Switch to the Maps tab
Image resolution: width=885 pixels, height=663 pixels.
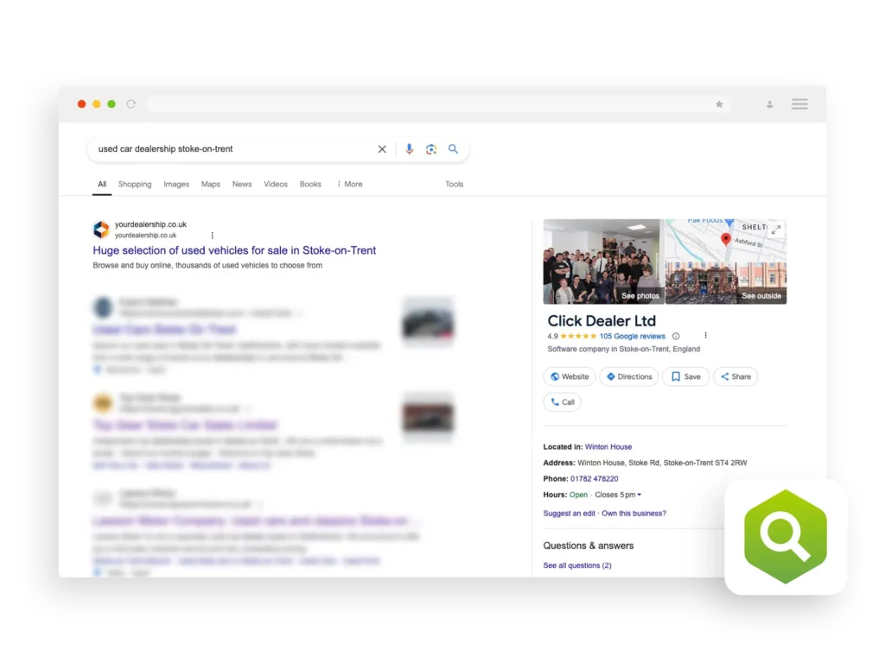[x=211, y=185]
